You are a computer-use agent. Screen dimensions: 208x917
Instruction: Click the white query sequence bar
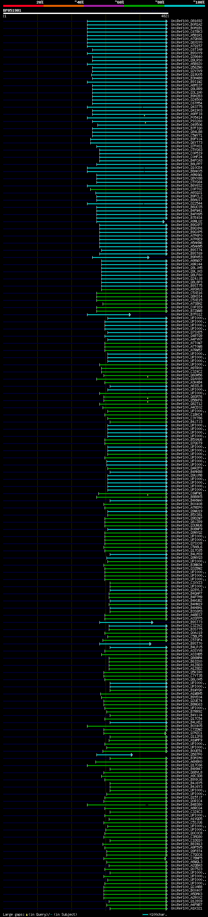click(x=86, y=14)
